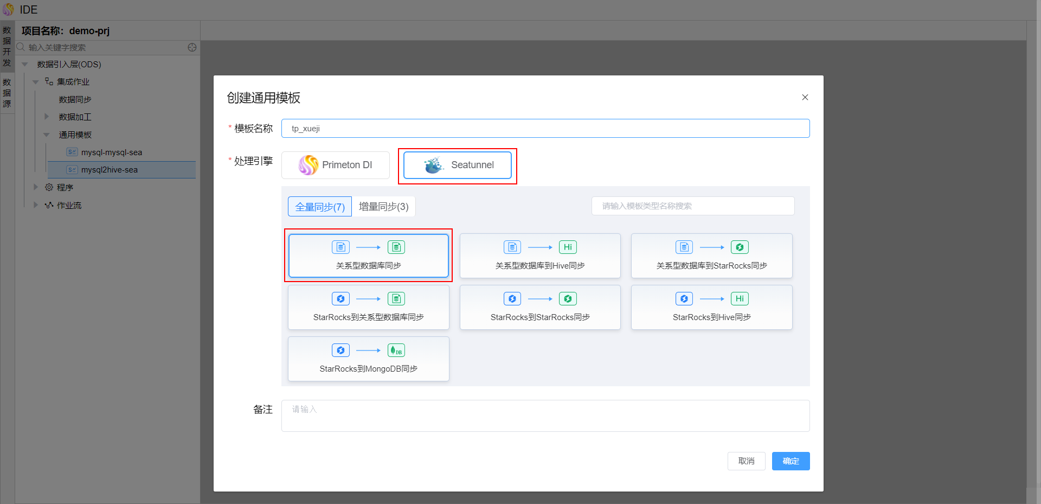The height and width of the screenshot is (504, 1041).
Task: Choose the 关系型数据库同步 template card
Action: 369,256
